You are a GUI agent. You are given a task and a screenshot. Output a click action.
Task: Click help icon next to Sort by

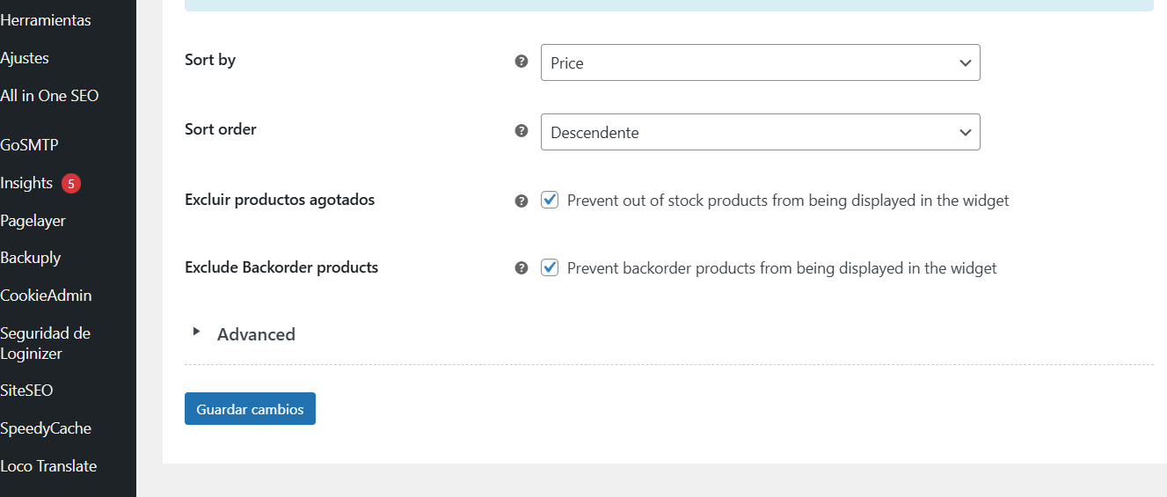[x=522, y=62]
